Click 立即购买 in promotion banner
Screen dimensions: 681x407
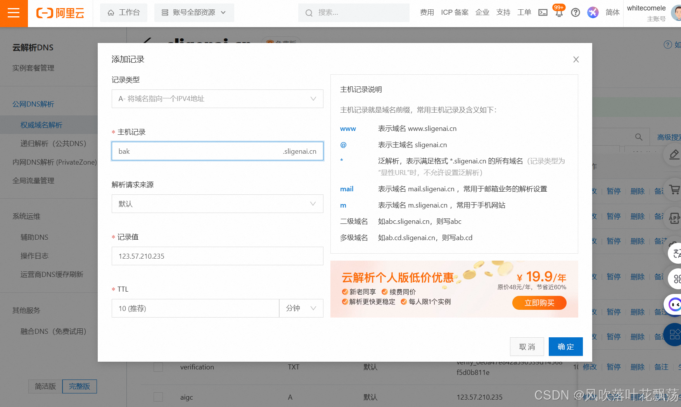click(x=539, y=303)
